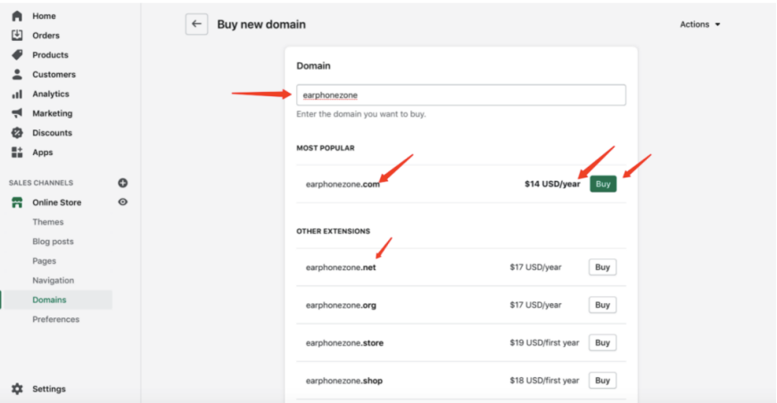Add a sales channel with plus icon
777x403 pixels.
[x=123, y=183]
